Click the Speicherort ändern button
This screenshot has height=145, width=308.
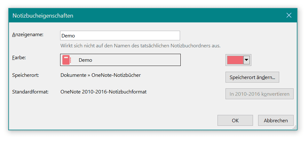252,77
